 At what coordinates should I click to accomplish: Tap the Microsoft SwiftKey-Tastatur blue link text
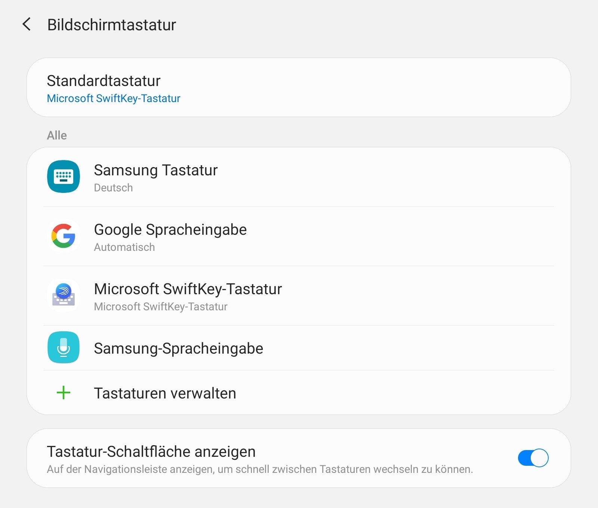(114, 98)
